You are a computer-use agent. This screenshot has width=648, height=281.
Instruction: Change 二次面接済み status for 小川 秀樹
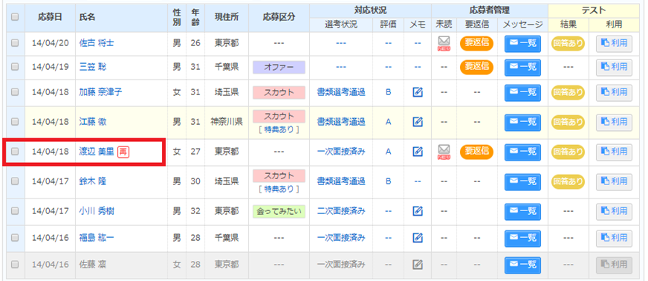pyautogui.click(x=341, y=211)
